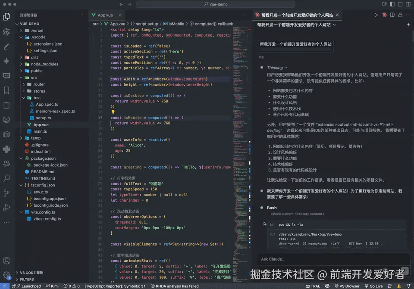Screen dimensions: 414x289
Task: Expand the .vercel folder
Action: tap(21, 30)
